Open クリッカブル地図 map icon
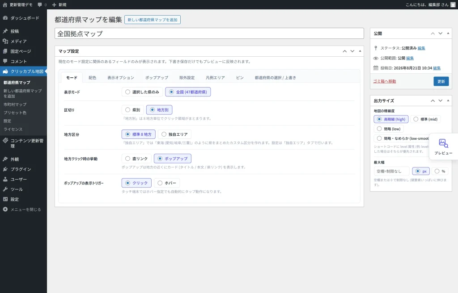 [x=5, y=71]
